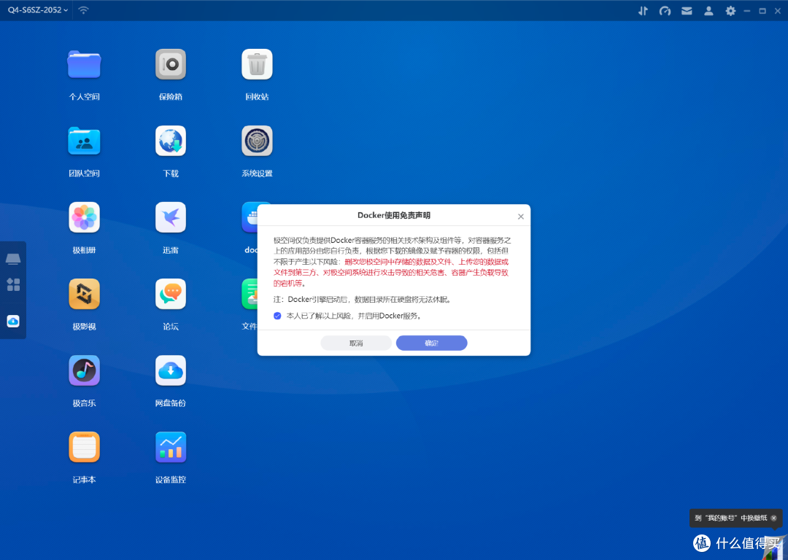Image resolution: width=788 pixels, height=560 pixels.
Task: Open the user account icon in top bar
Action: (708, 10)
